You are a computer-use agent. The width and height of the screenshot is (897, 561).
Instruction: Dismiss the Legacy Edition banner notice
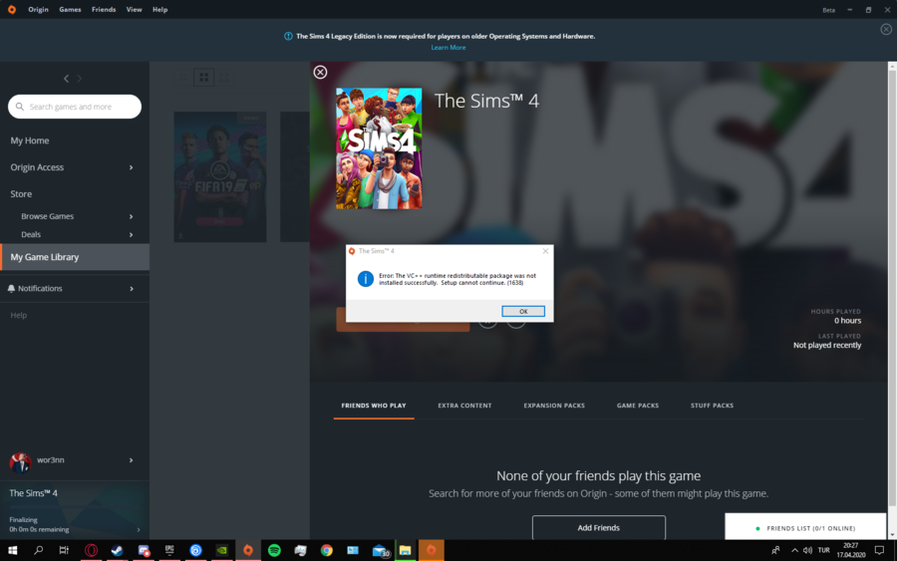point(886,29)
